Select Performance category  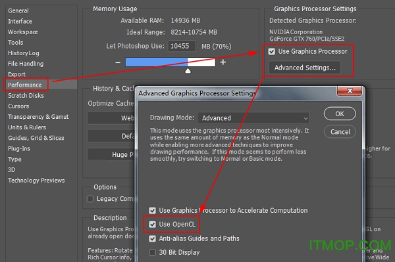[25, 85]
